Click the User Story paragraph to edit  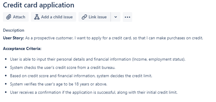pyautogui.click(x=103, y=38)
